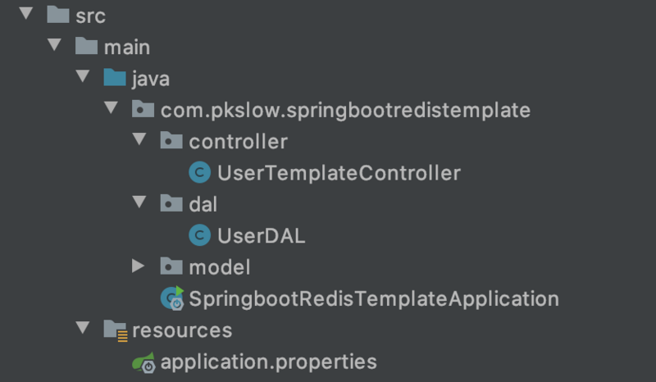Select the application.properties file name
Screen dimensions: 656x382
pyautogui.click(x=268, y=362)
